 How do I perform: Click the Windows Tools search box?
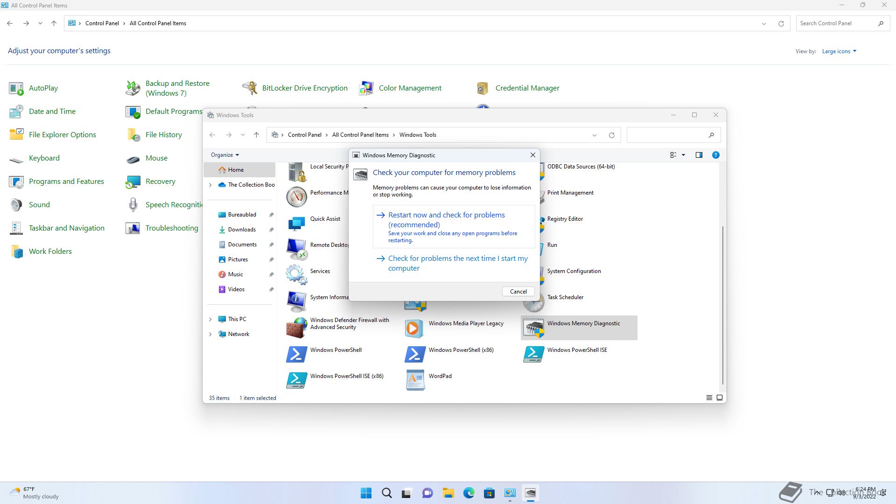coord(673,135)
